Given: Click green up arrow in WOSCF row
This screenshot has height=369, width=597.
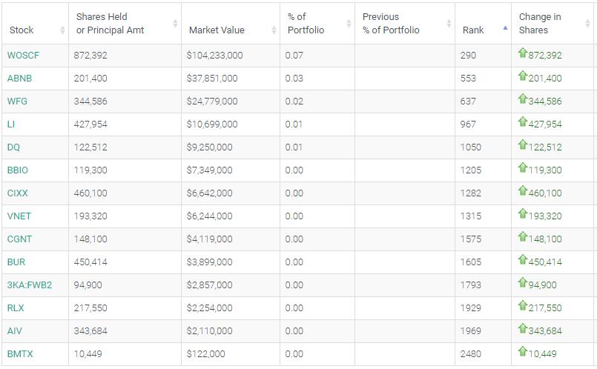Looking at the screenshot, I should (x=523, y=53).
